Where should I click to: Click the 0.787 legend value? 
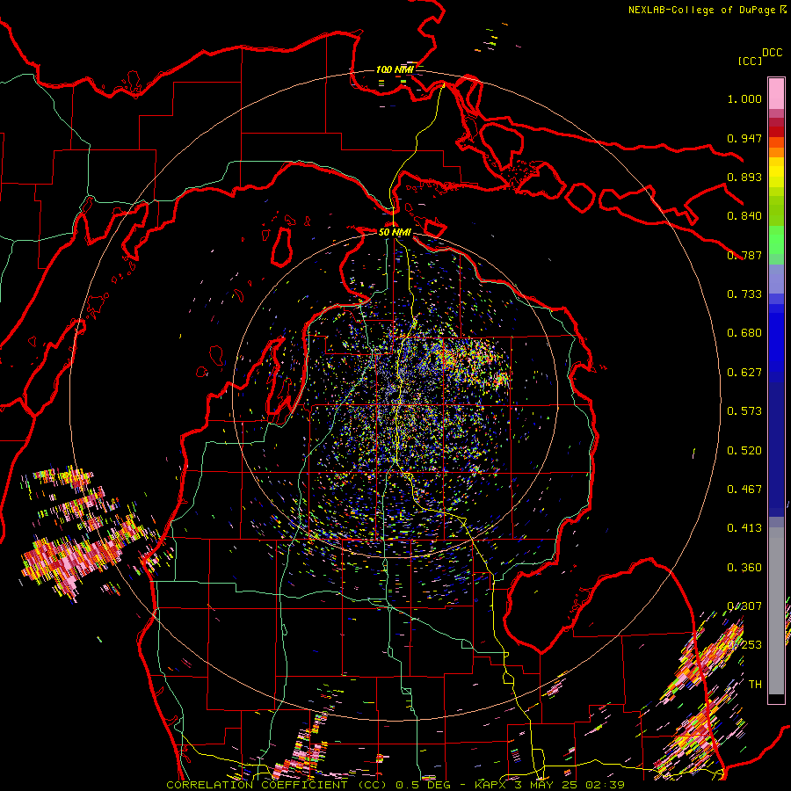tap(744, 255)
